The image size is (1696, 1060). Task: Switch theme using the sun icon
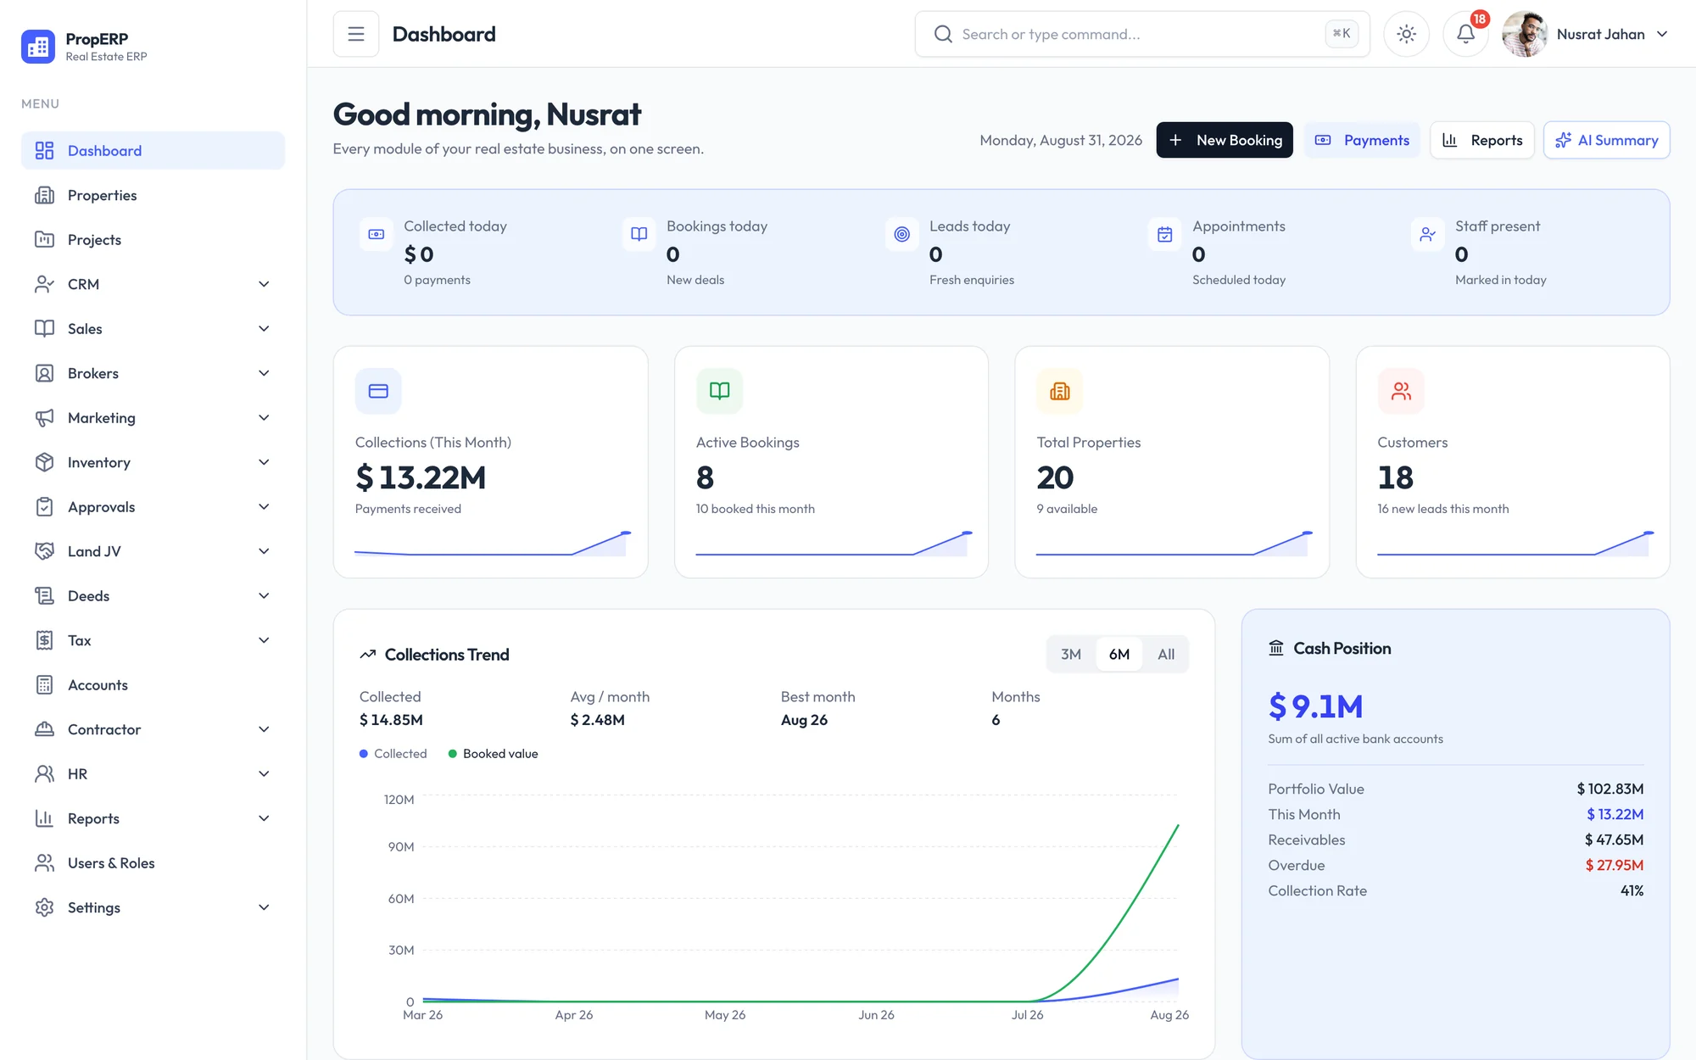tap(1406, 34)
